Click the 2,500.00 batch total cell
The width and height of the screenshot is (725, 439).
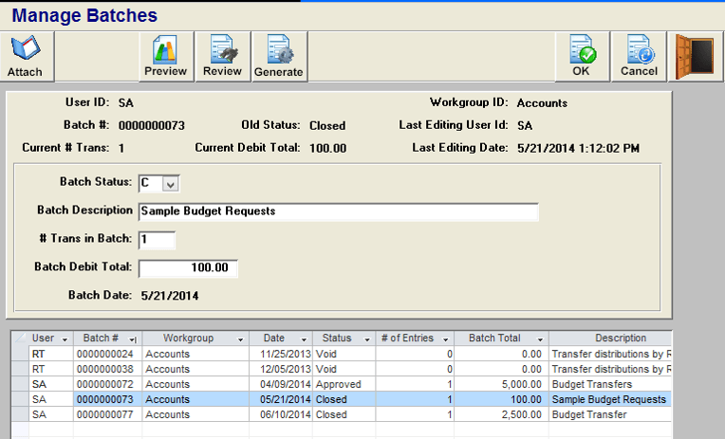coord(501,415)
